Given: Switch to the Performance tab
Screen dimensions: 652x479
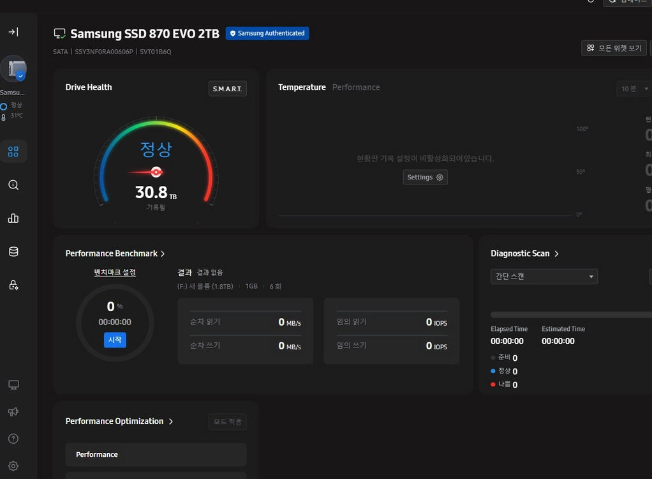Looking at the screenshot, I should click(356, 87).
